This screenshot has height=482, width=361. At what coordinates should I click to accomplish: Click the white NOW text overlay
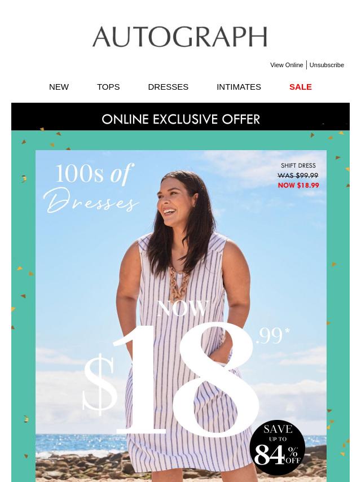tap(183, 309)
